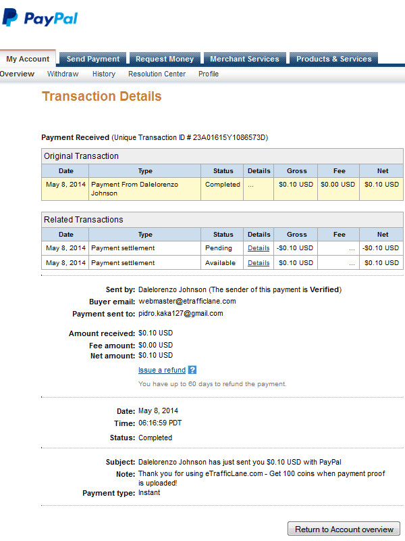Click the Payment type value Instant
The width and height of the screenshot is (405, 541).
pyautogui.click(x=149, y=493)
